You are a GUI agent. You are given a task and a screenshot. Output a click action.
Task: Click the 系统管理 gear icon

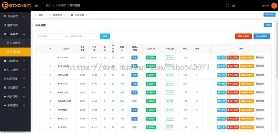[5, 106]
